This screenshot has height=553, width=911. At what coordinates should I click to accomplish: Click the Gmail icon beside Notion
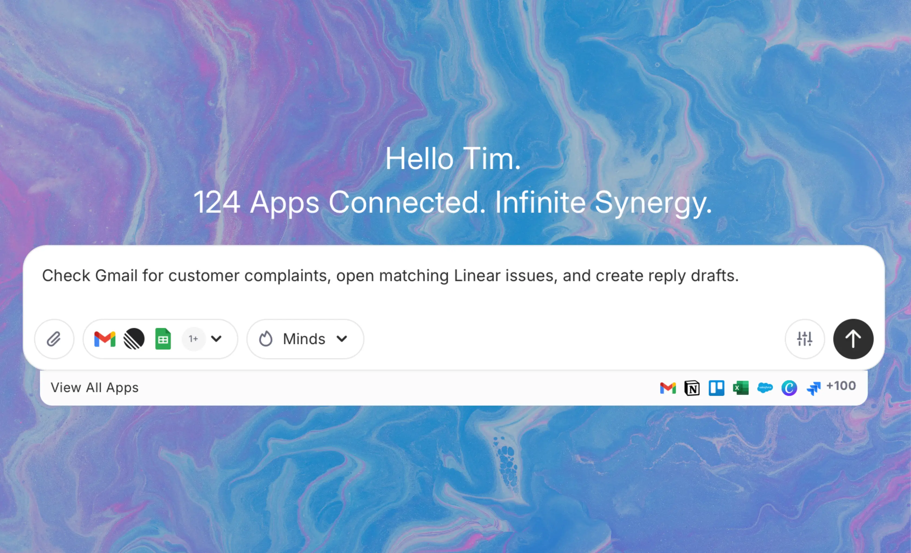click(668, 388)
